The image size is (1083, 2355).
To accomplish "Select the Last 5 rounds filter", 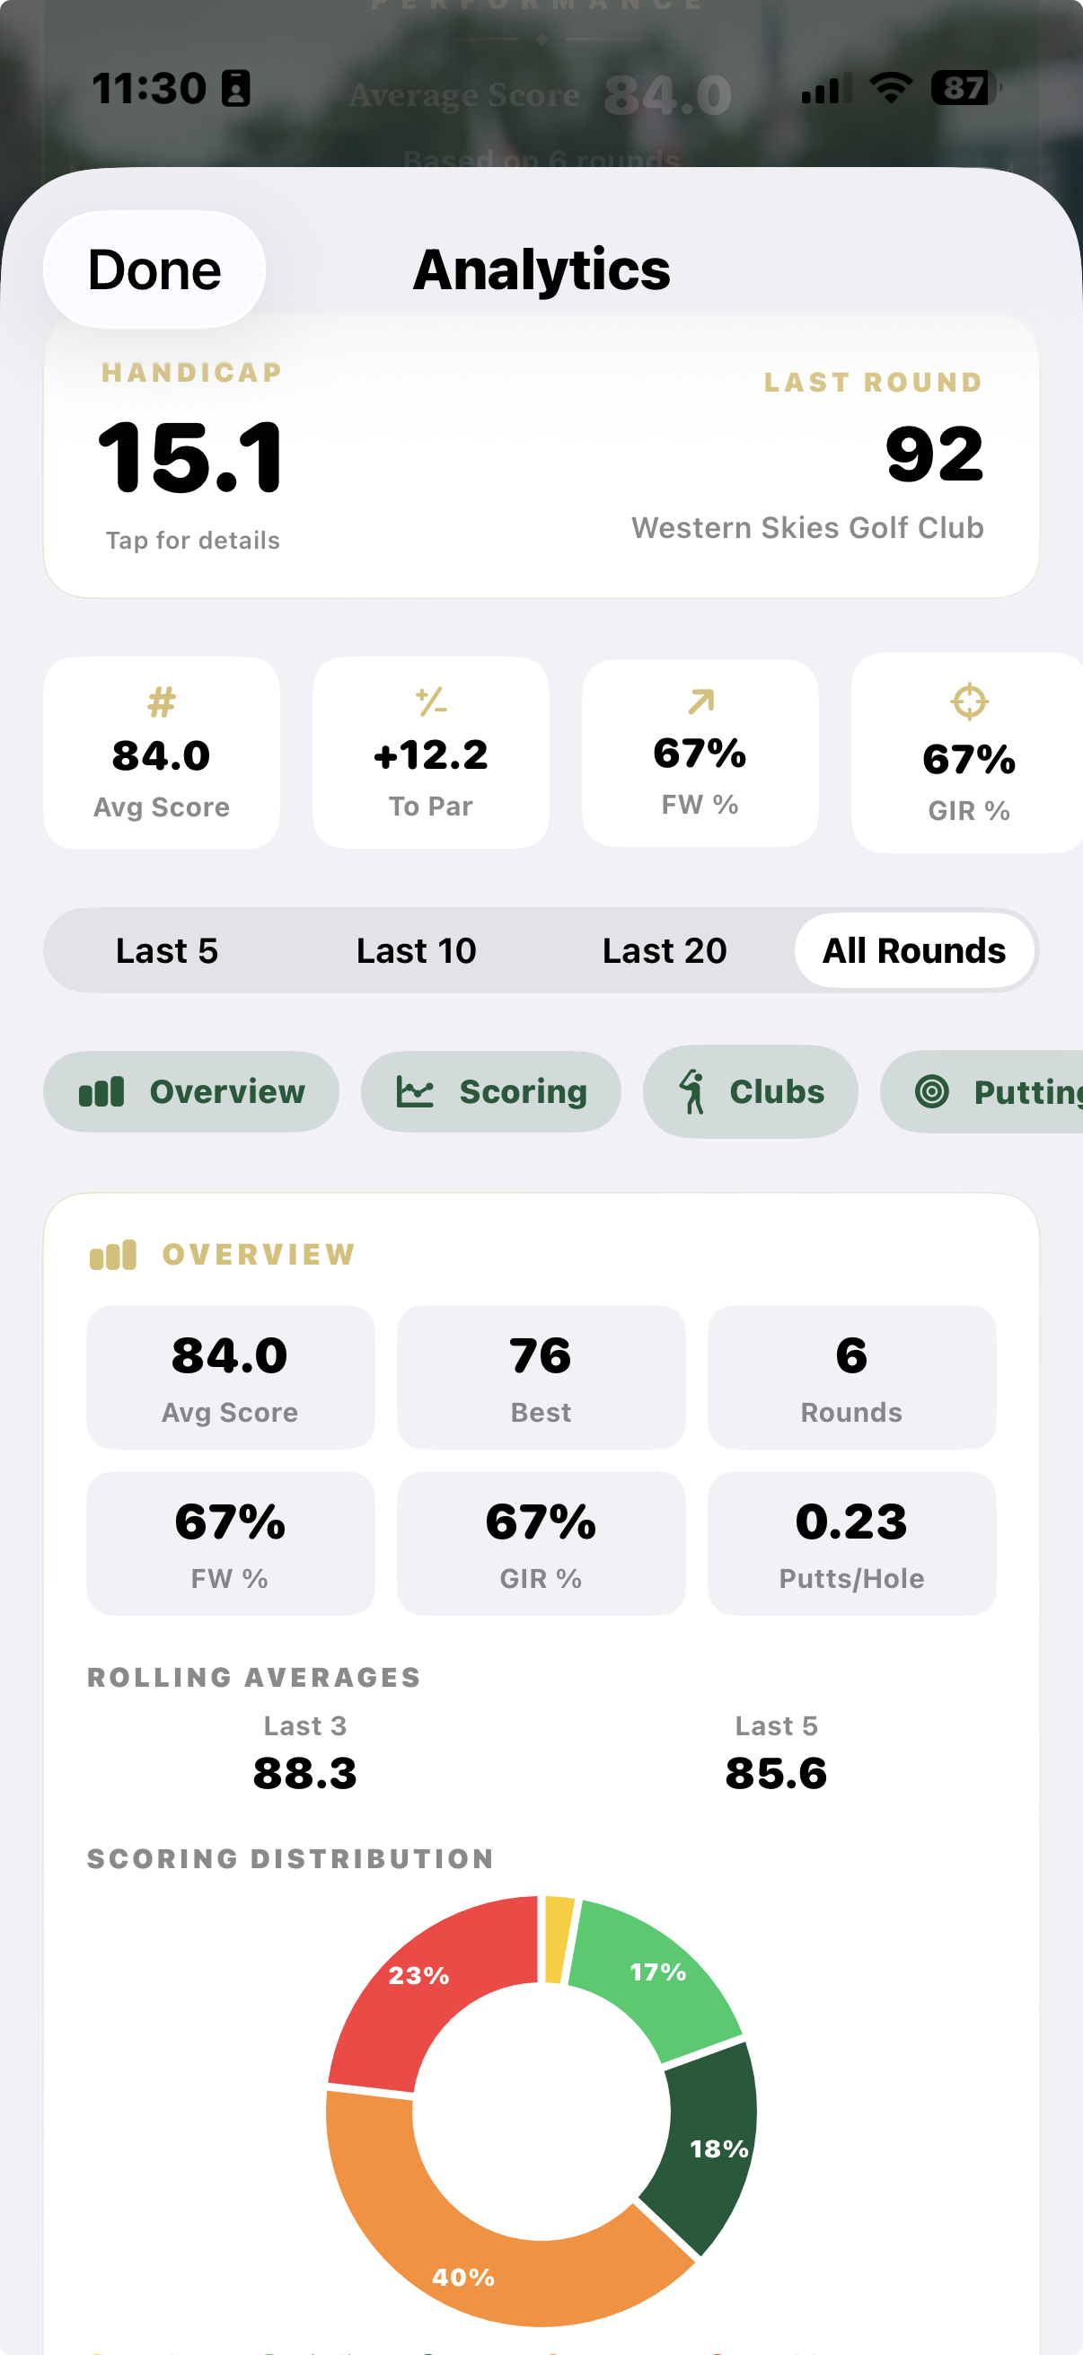I will pos(167,951).
